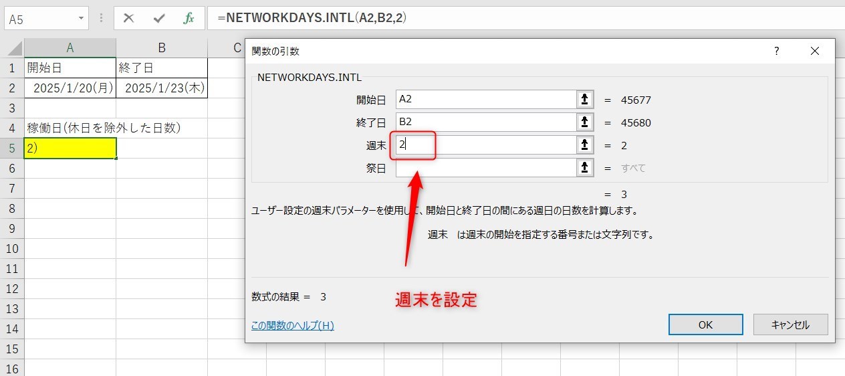Select column A header
Screen dimensions: 845x376
point(70,48)
